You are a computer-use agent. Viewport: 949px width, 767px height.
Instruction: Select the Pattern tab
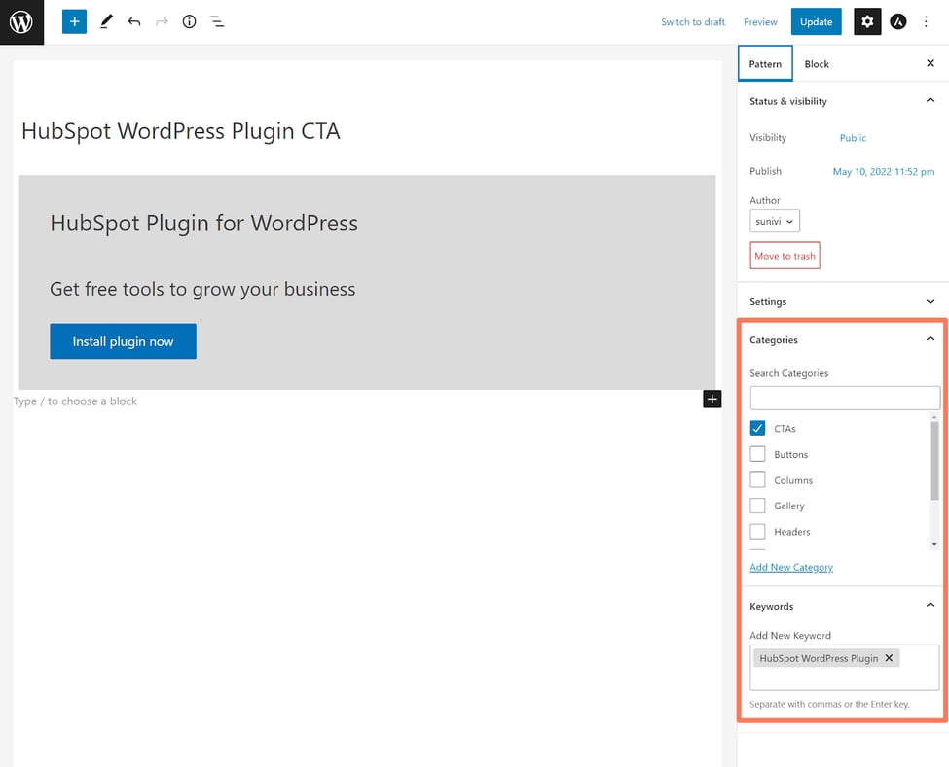point(765,64)
